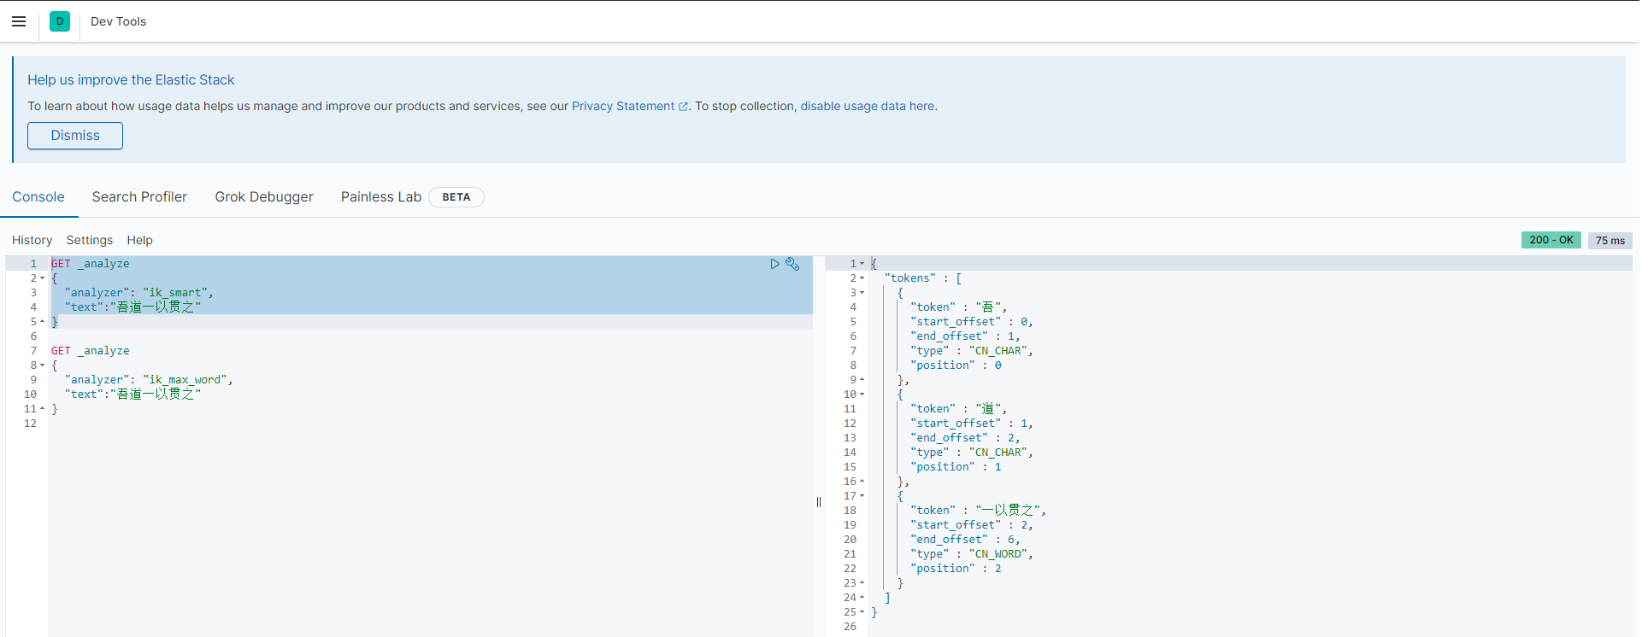This screenshot has width=1642, height=637.
Task: Click the "CN_WORD" type value
Action: coord(998,554)
